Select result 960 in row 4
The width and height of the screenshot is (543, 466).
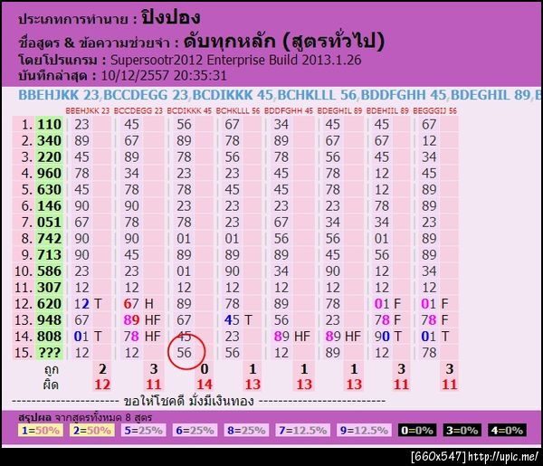(49, 173)
